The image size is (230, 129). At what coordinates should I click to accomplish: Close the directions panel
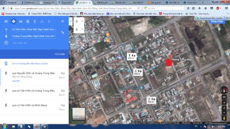click(x=63, y=21)
